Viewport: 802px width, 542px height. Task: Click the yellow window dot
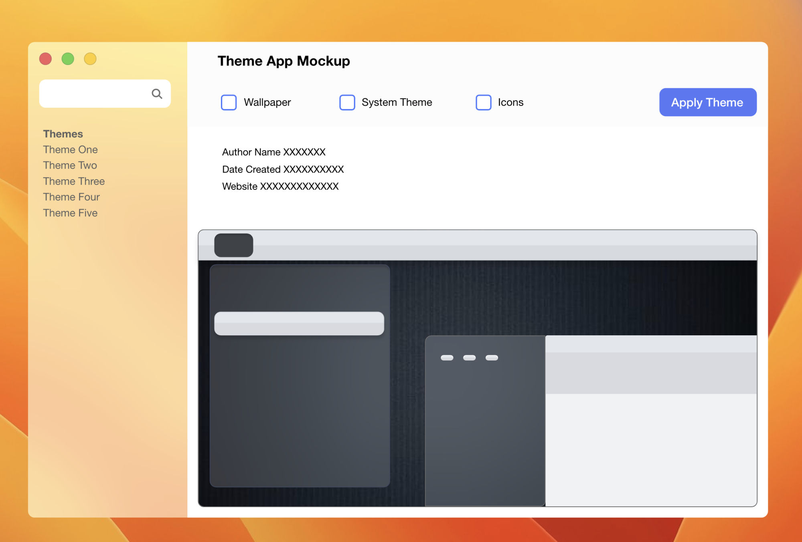coord(90,59)
